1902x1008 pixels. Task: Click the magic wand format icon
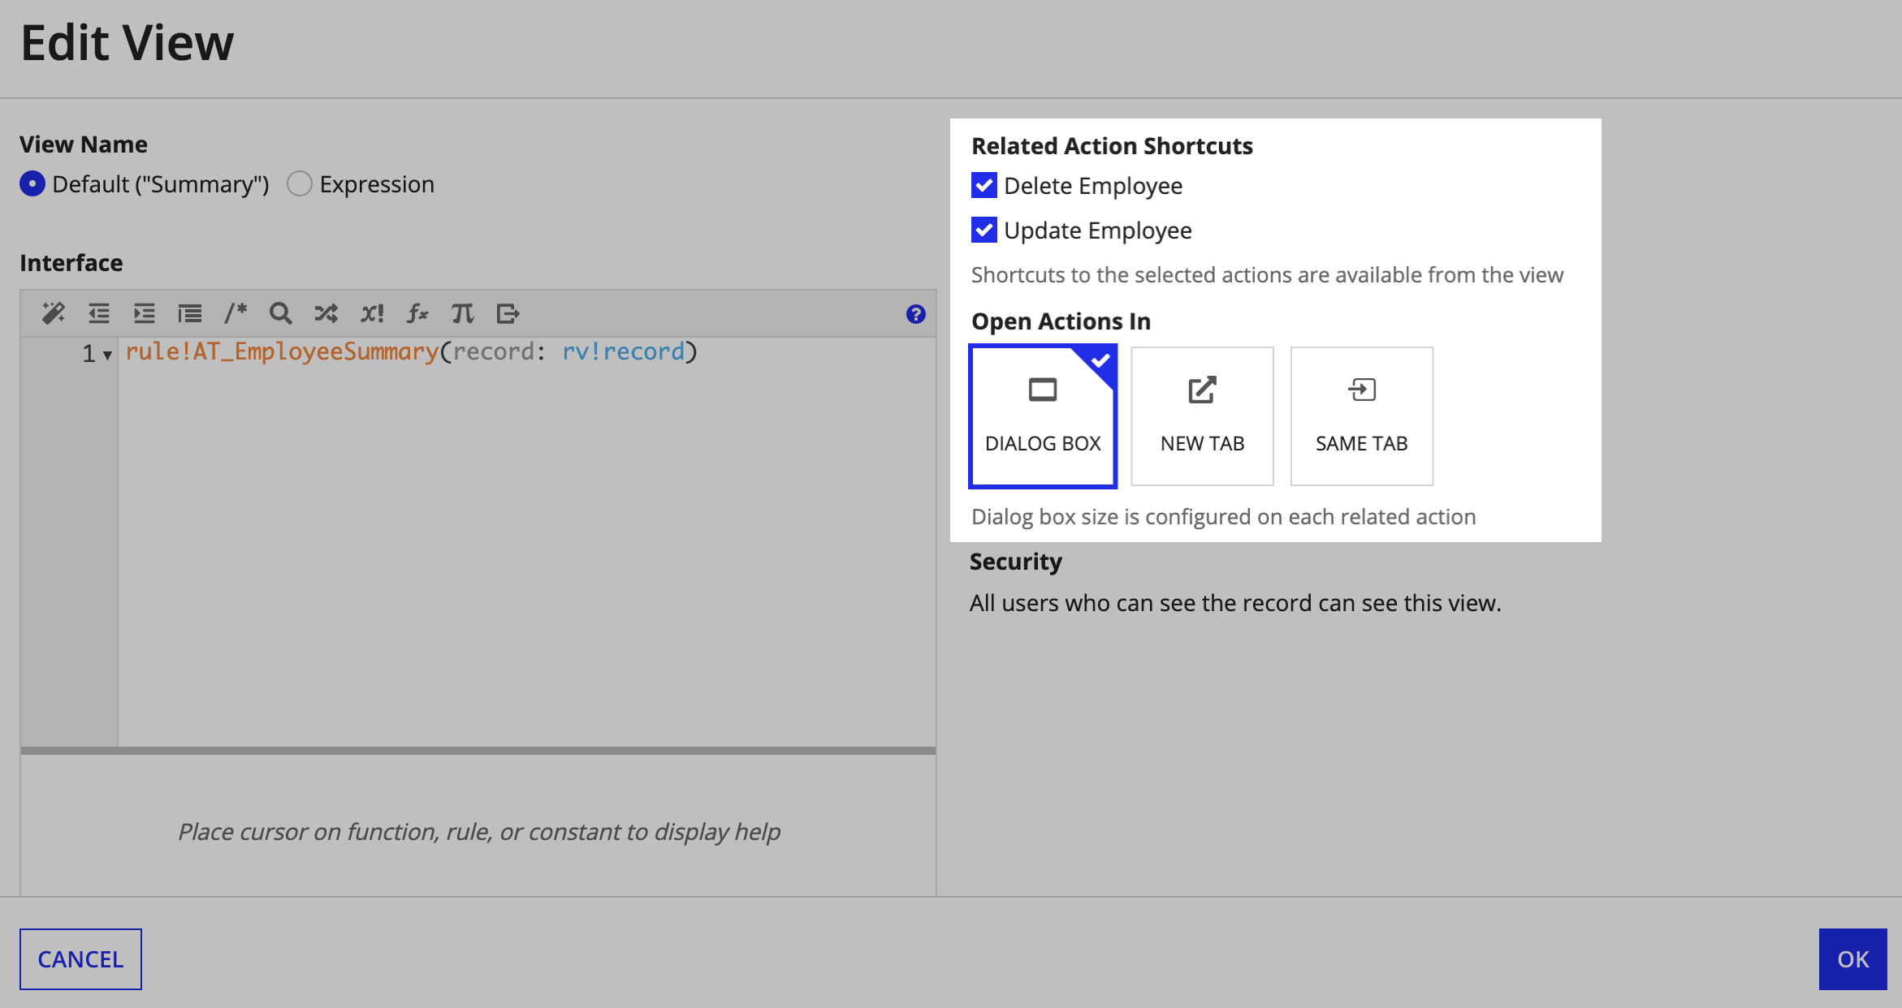pyautogui.click(x=54, y=313)
